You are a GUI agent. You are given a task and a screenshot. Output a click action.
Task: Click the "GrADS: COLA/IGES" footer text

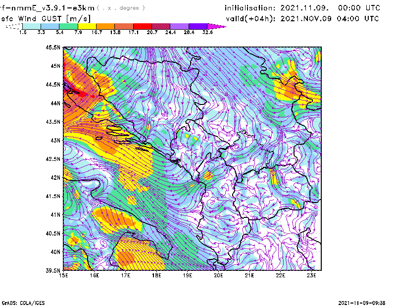tap(23, 303)
